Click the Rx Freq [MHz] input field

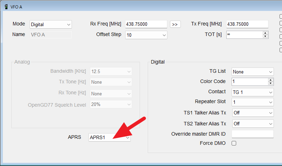click(146, 24)
